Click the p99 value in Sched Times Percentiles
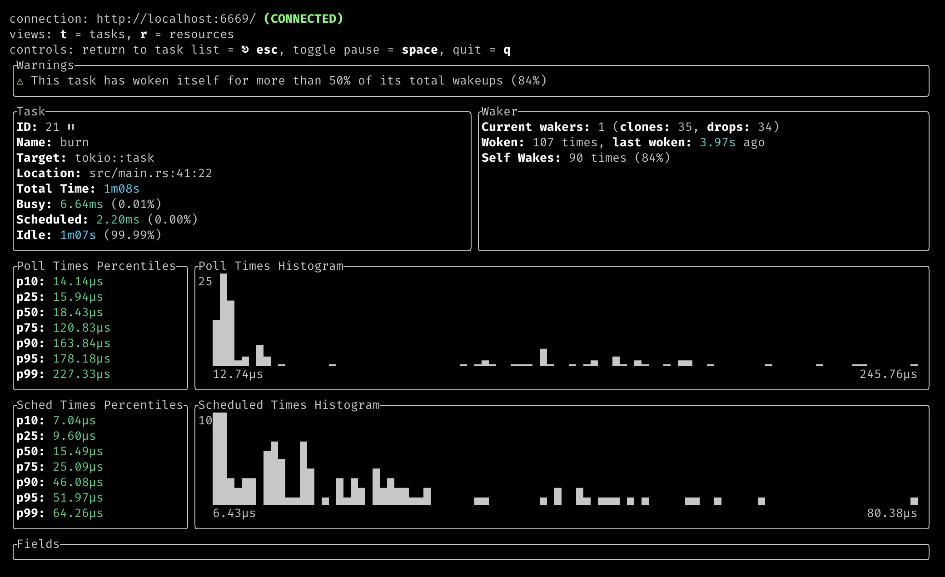The height and width of the screenshot is (577, 945). pos(78,513)
